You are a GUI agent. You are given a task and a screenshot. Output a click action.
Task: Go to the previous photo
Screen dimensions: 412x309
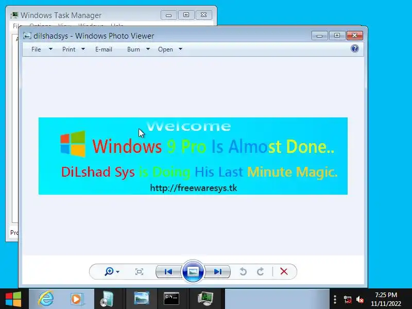[x=168, y=271]
